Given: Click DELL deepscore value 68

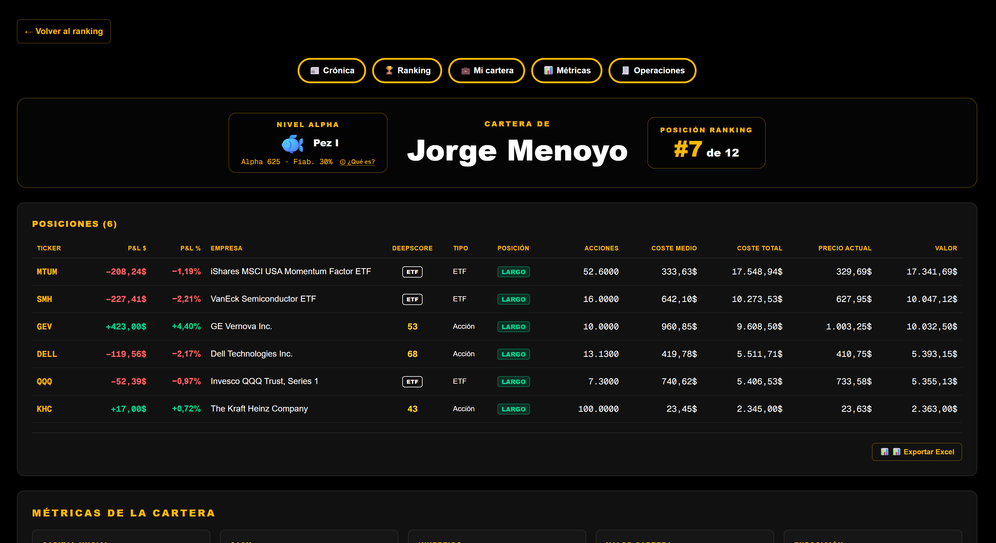Looking at the screenshot, I should [x=412, y=354].
